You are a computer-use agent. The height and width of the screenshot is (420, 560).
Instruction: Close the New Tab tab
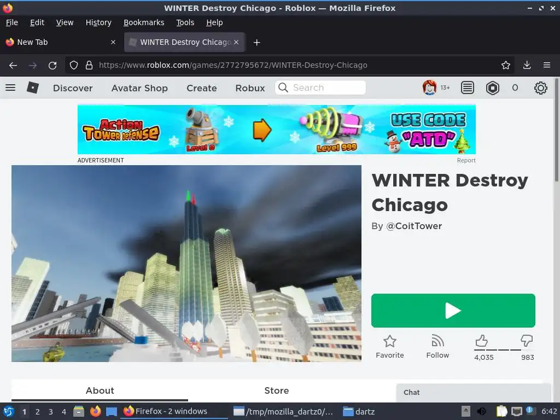(x=113, y=42)
